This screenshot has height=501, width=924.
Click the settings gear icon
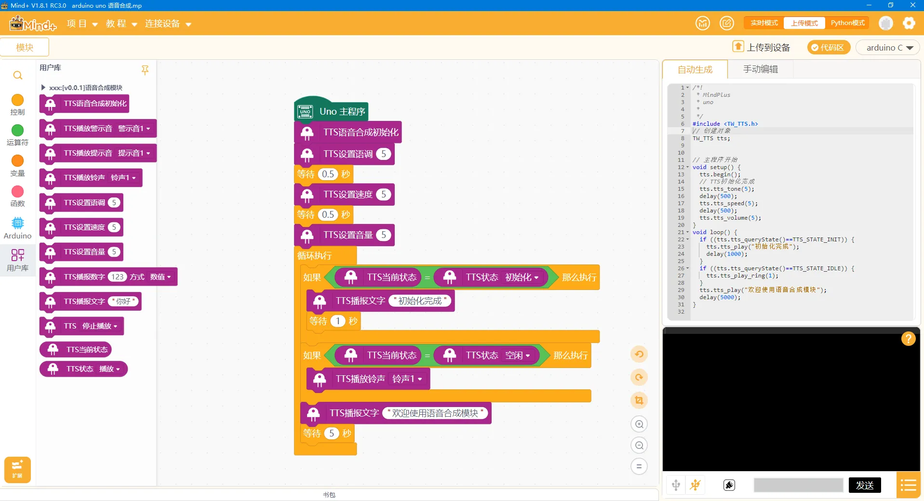909,23
